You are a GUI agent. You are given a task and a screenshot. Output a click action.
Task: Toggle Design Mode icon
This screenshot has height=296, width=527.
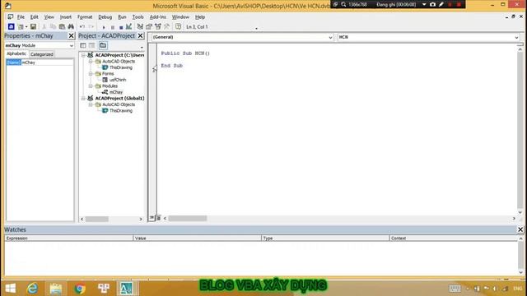(128, 26)
